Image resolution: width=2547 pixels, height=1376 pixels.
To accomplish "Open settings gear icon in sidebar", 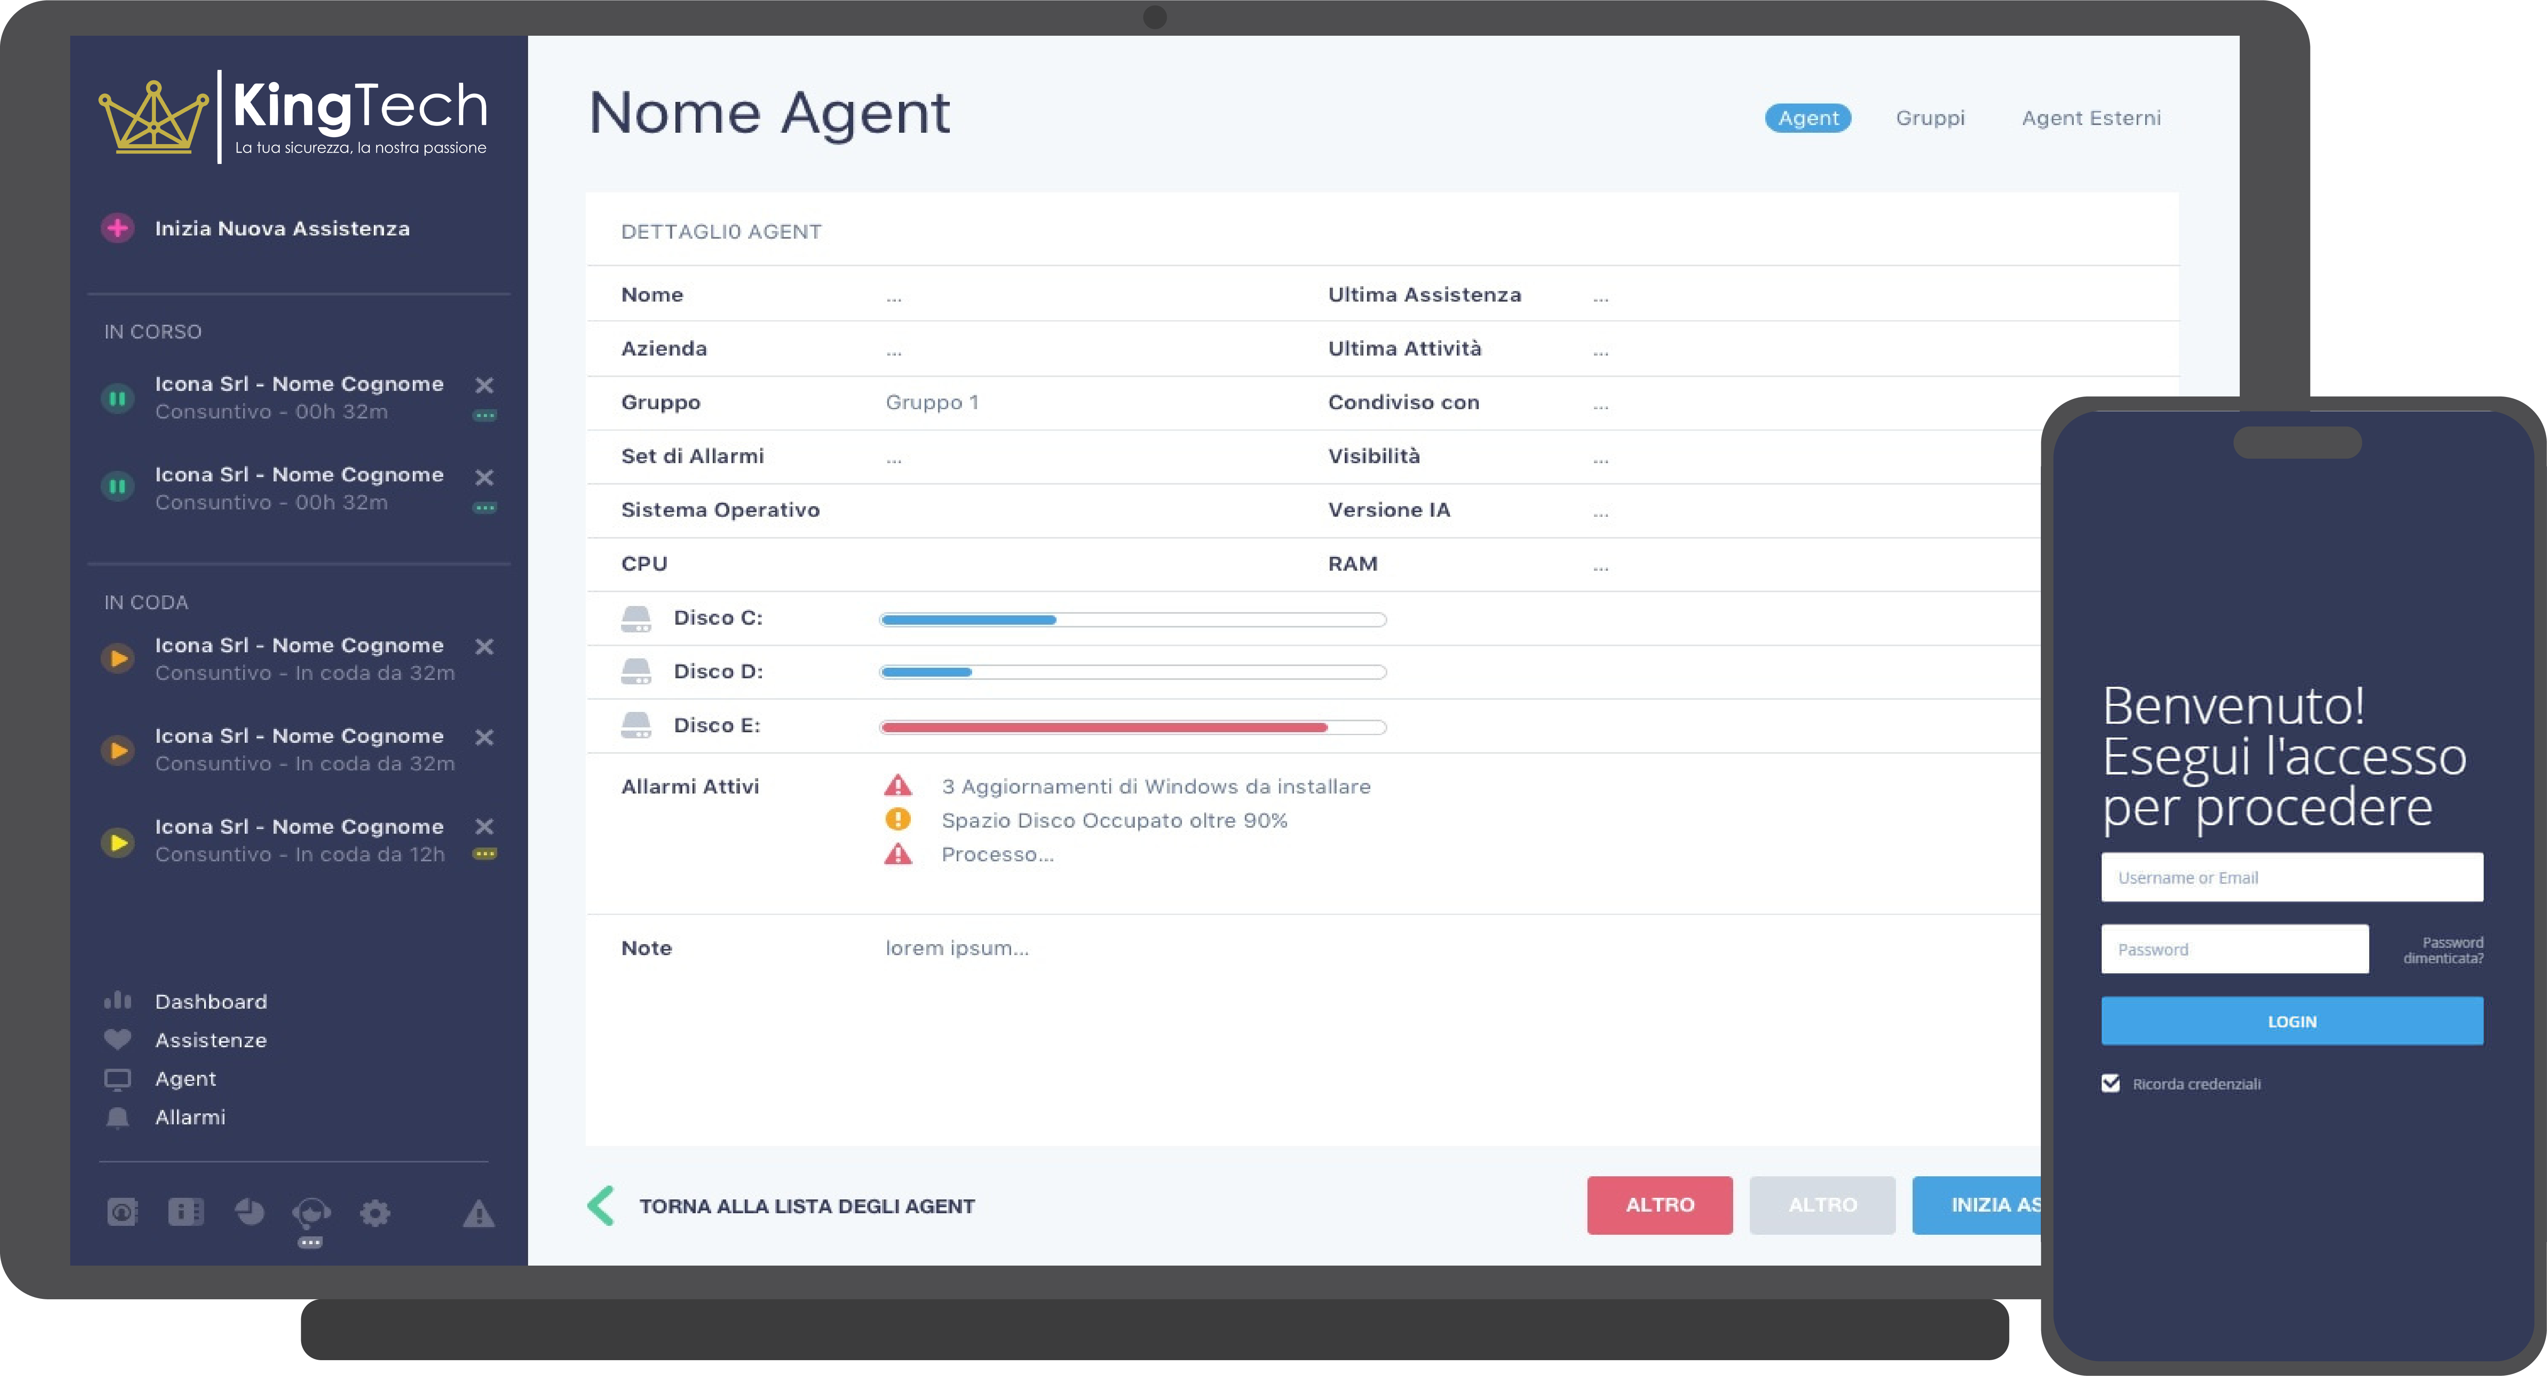I will tap(375, 1212).
